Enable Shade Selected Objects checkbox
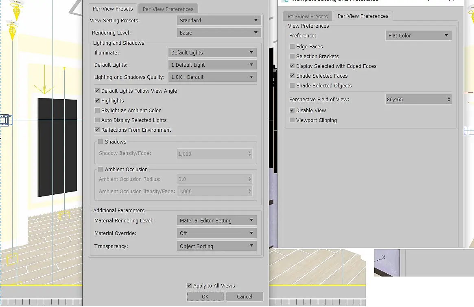The height and width of the screenshot is (307, 474). click(292, 85)
